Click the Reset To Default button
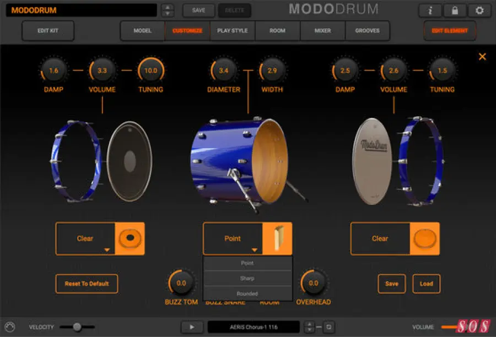The height and width of the screenshot is (337, 496). 87,284
